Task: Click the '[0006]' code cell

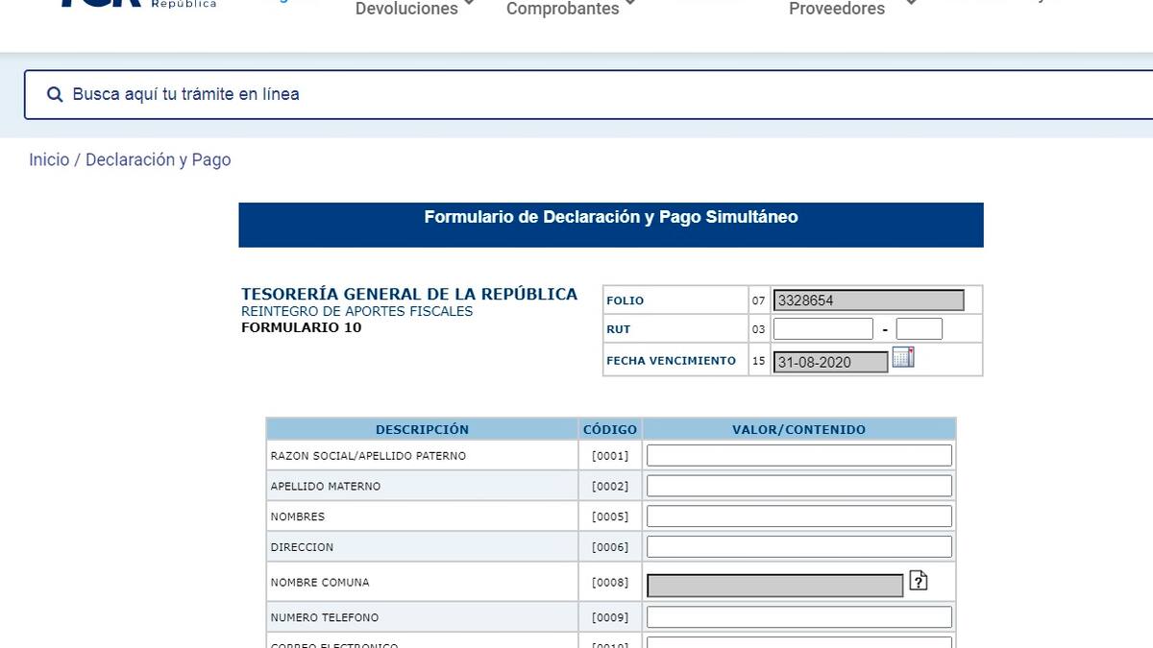Action: 610,547
